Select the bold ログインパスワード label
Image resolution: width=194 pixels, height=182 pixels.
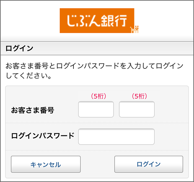[x=43, y=136]
